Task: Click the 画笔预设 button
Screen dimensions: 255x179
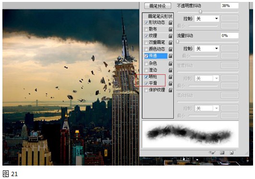Action: coord(158,6)
